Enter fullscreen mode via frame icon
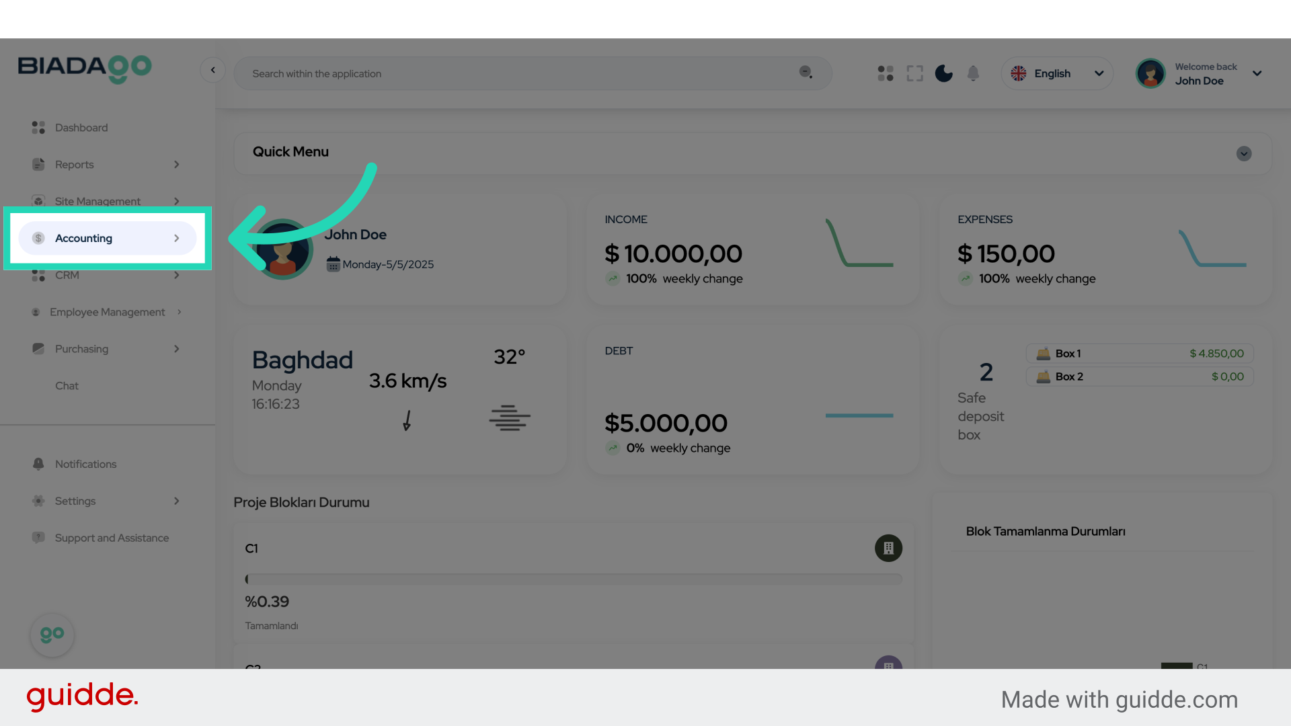 tap(914, 73)
